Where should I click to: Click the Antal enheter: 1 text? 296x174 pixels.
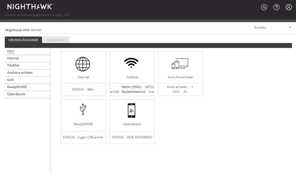click(180, 87)
